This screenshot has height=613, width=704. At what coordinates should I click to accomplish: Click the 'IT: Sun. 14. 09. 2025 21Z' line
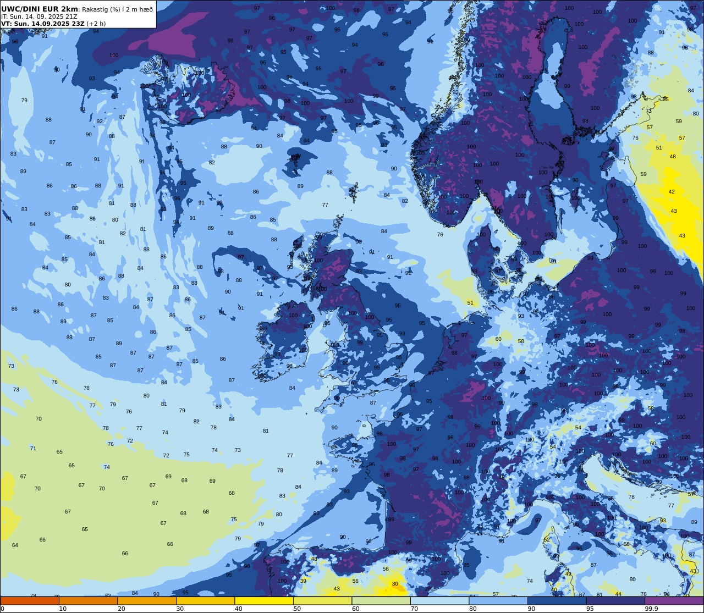[x=39, y=16]
